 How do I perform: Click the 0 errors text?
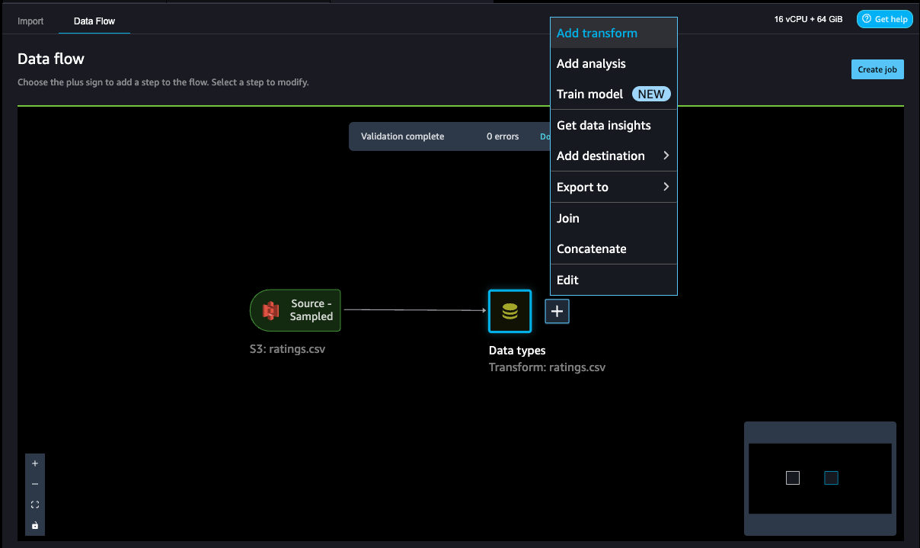point(503,136)
